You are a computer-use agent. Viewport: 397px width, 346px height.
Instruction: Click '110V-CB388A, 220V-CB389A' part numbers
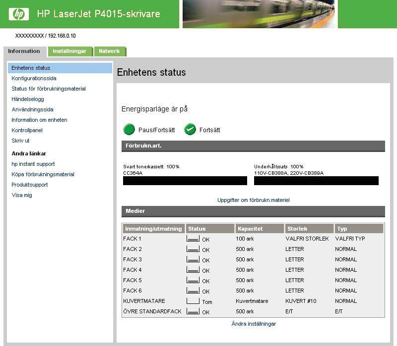tap(289, 173)
